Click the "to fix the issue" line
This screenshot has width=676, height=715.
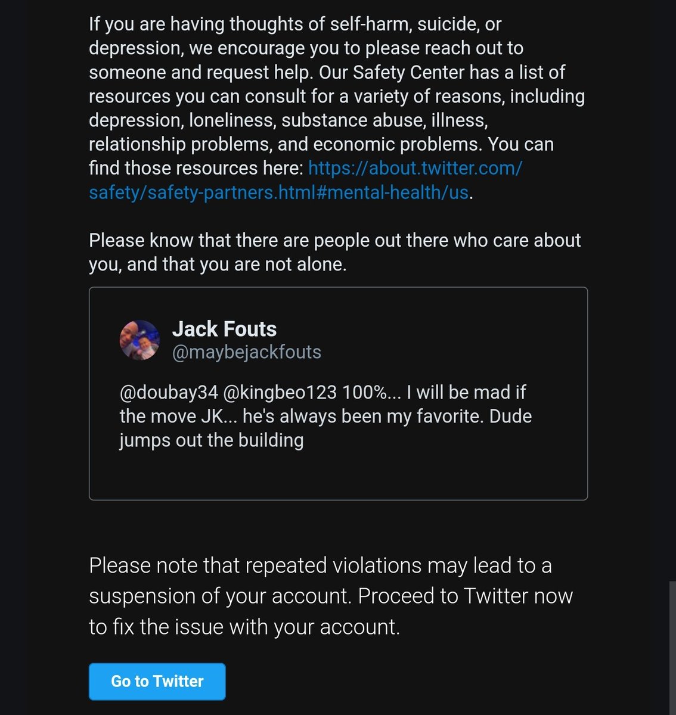244,627
